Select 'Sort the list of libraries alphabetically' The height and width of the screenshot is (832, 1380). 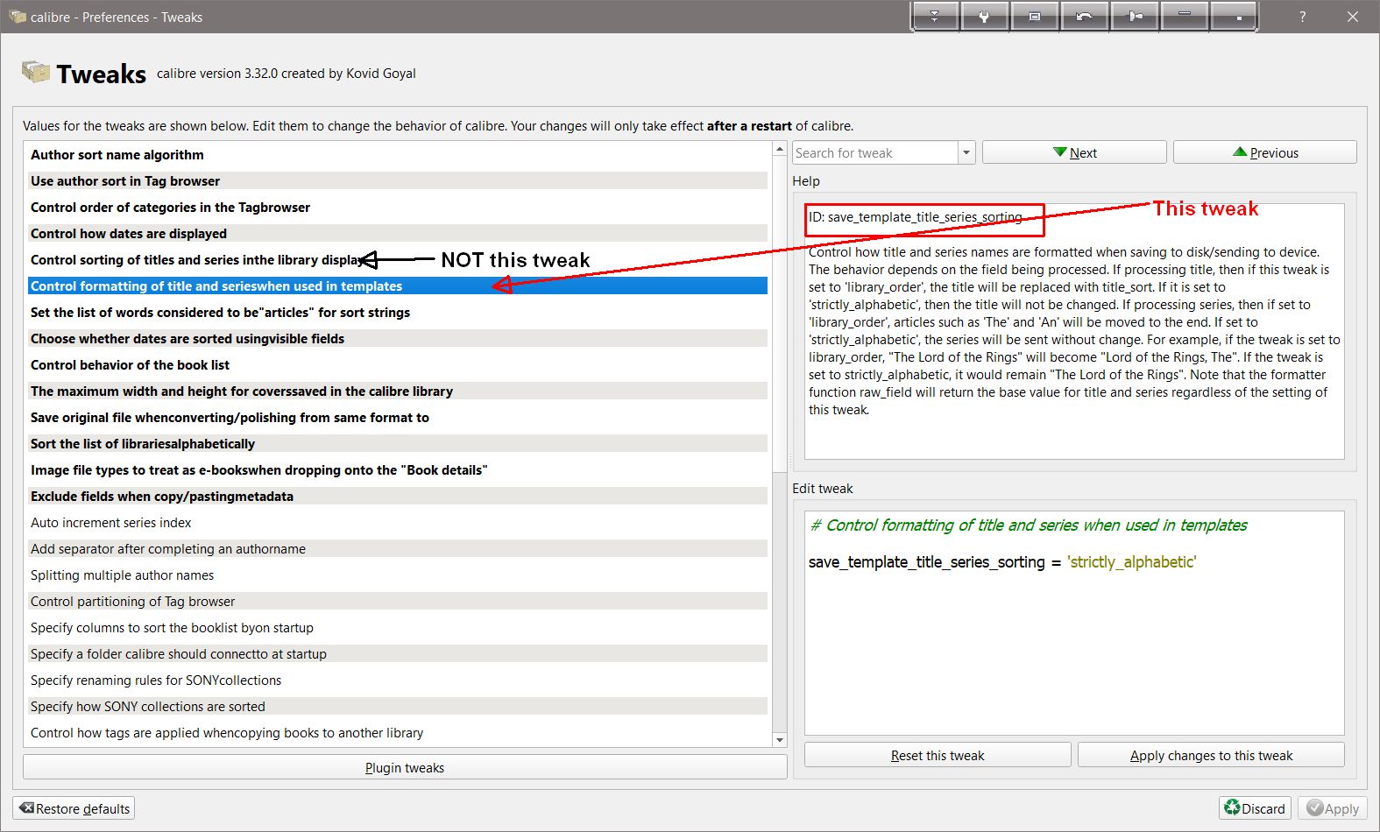click(x=398, y=444)
